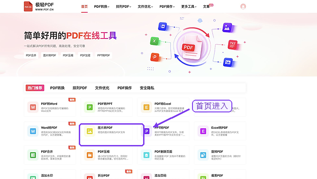Open the Word转PDF card title

[x=49, y=128]
